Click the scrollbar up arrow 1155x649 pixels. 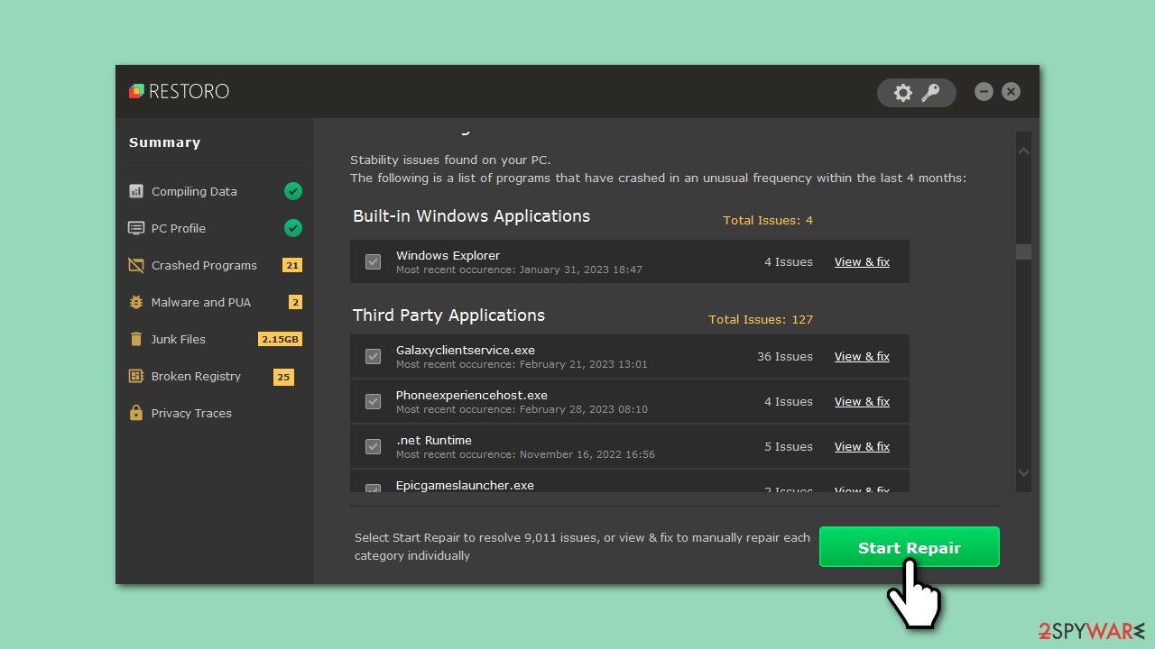point(1023,151)
